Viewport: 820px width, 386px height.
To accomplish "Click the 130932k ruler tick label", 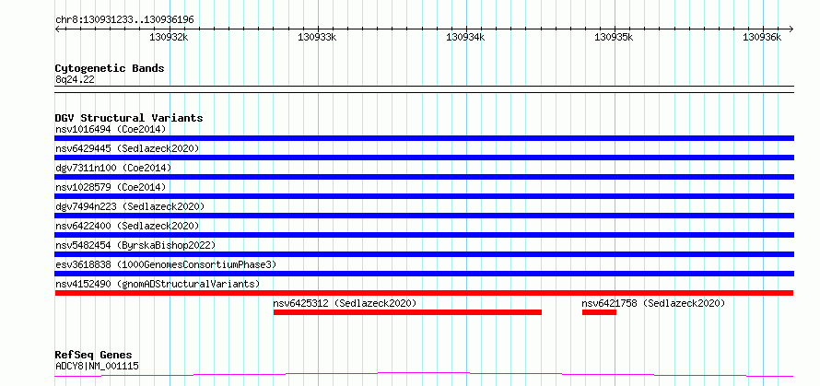I will [169, 38].
